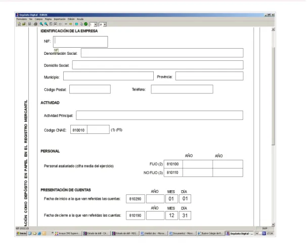Click the Teléfono input field
Viewport: 307px width, 245px height.
pos(182,89)
